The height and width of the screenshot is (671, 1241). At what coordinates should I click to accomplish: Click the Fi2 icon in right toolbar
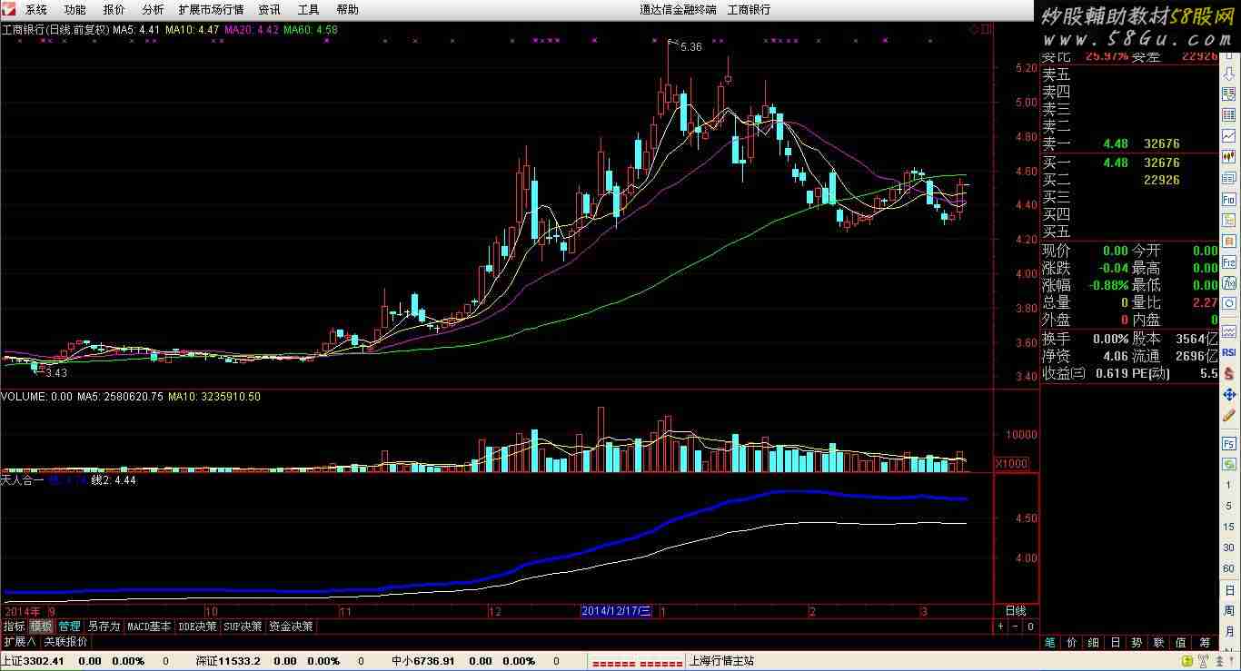click(x=1228, y=262)
